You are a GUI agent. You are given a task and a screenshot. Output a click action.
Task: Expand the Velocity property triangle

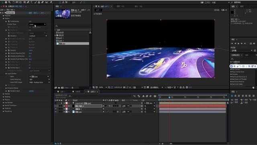point(6,50)
